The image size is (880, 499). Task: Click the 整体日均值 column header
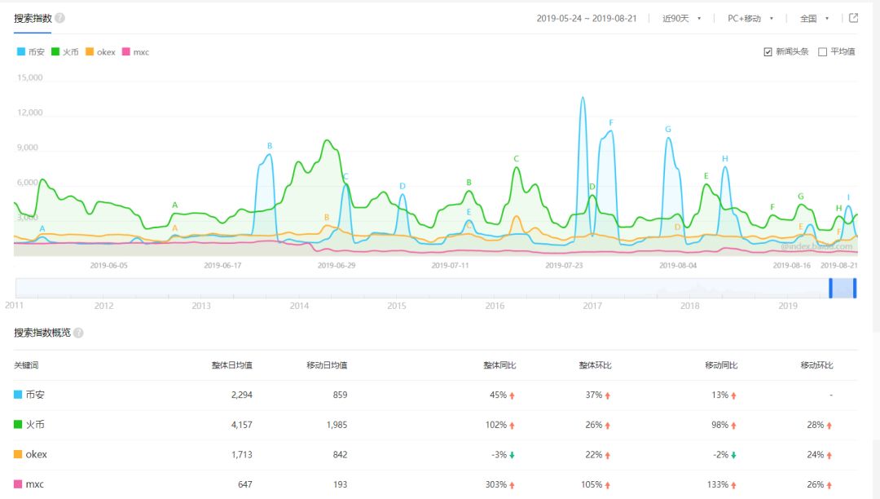tap(231, 365)
